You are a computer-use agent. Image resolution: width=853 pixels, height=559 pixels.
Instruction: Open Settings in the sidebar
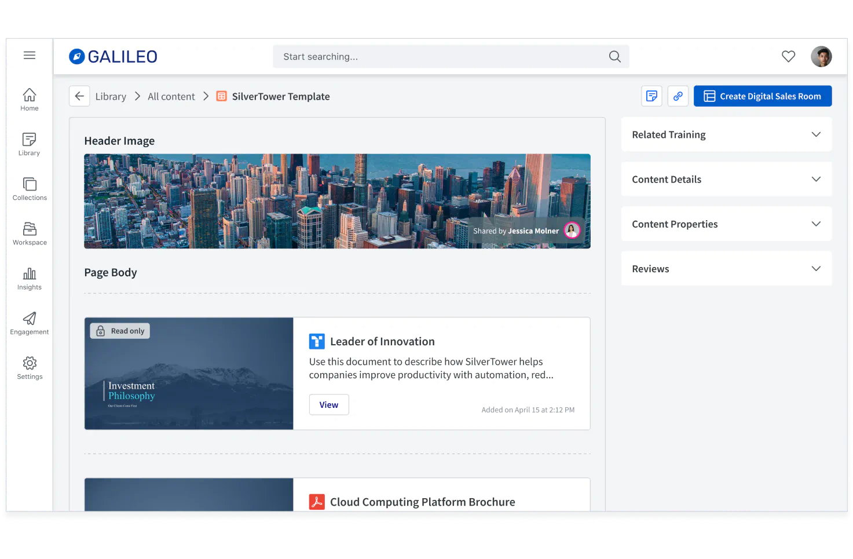coord(30,367)
